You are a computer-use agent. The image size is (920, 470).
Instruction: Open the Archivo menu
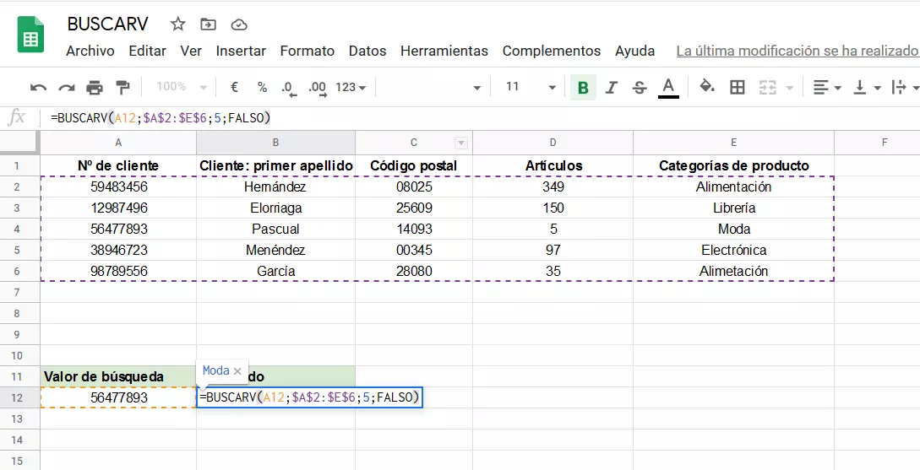tap(90, 51)
